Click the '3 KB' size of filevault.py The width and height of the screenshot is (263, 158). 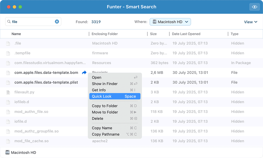(x=155, y=92)
